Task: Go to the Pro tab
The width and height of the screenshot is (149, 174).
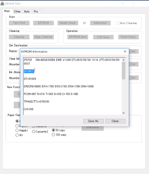Action: click(36, 11)
